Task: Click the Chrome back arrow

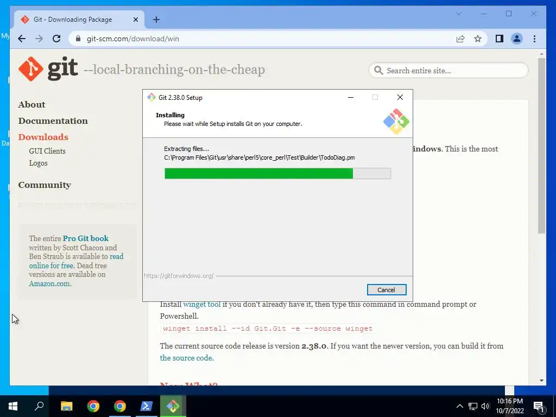Action: (x=22, y=39)
